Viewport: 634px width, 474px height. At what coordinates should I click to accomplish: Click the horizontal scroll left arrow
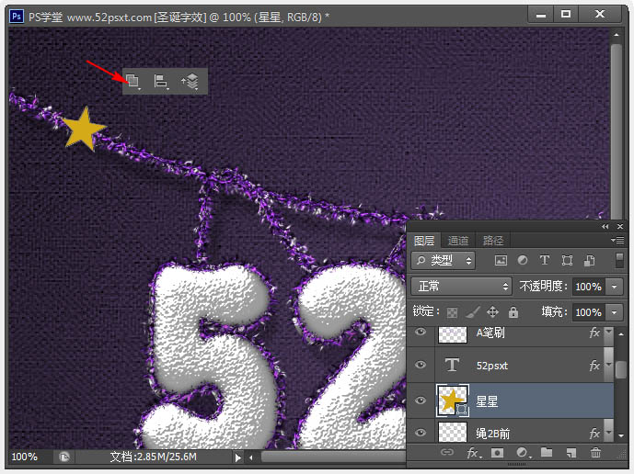click(250, 457)
